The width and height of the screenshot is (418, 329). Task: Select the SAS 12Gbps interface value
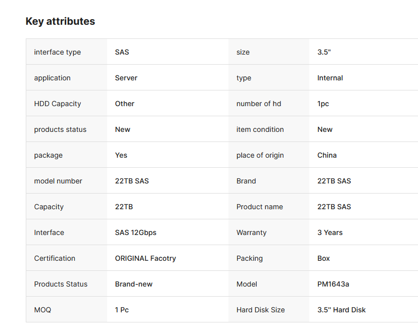135,232
